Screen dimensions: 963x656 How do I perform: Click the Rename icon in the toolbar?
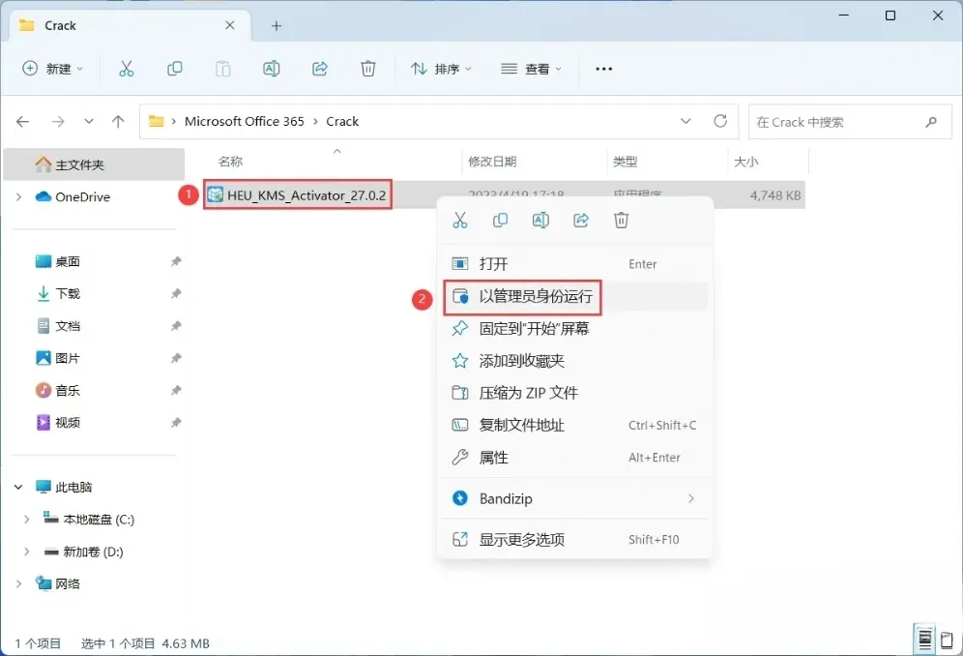tap(272, 69)
